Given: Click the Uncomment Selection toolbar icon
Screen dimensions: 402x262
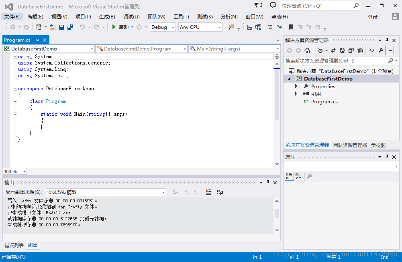Looking at the screenshot, I should click(x=279, y=27).
